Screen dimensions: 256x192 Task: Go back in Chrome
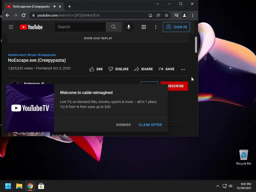click(x=7, y=15)
